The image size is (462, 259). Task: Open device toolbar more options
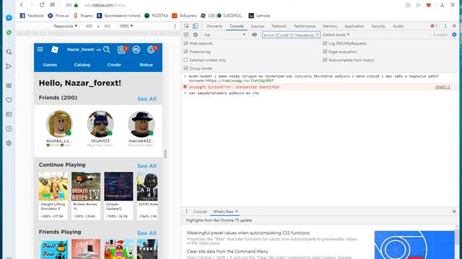coord(175,26)
